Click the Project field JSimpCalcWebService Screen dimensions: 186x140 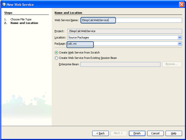point(125,31)
